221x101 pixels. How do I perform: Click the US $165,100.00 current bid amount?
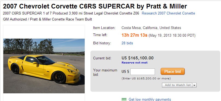coord(137,58)
